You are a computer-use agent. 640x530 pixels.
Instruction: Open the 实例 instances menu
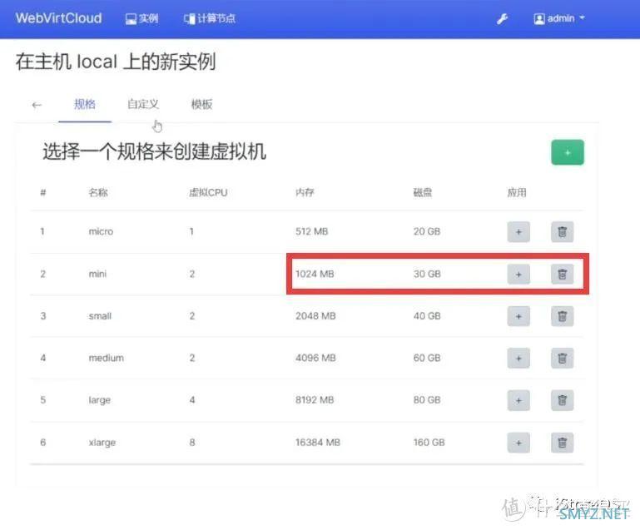pos(142,19)
